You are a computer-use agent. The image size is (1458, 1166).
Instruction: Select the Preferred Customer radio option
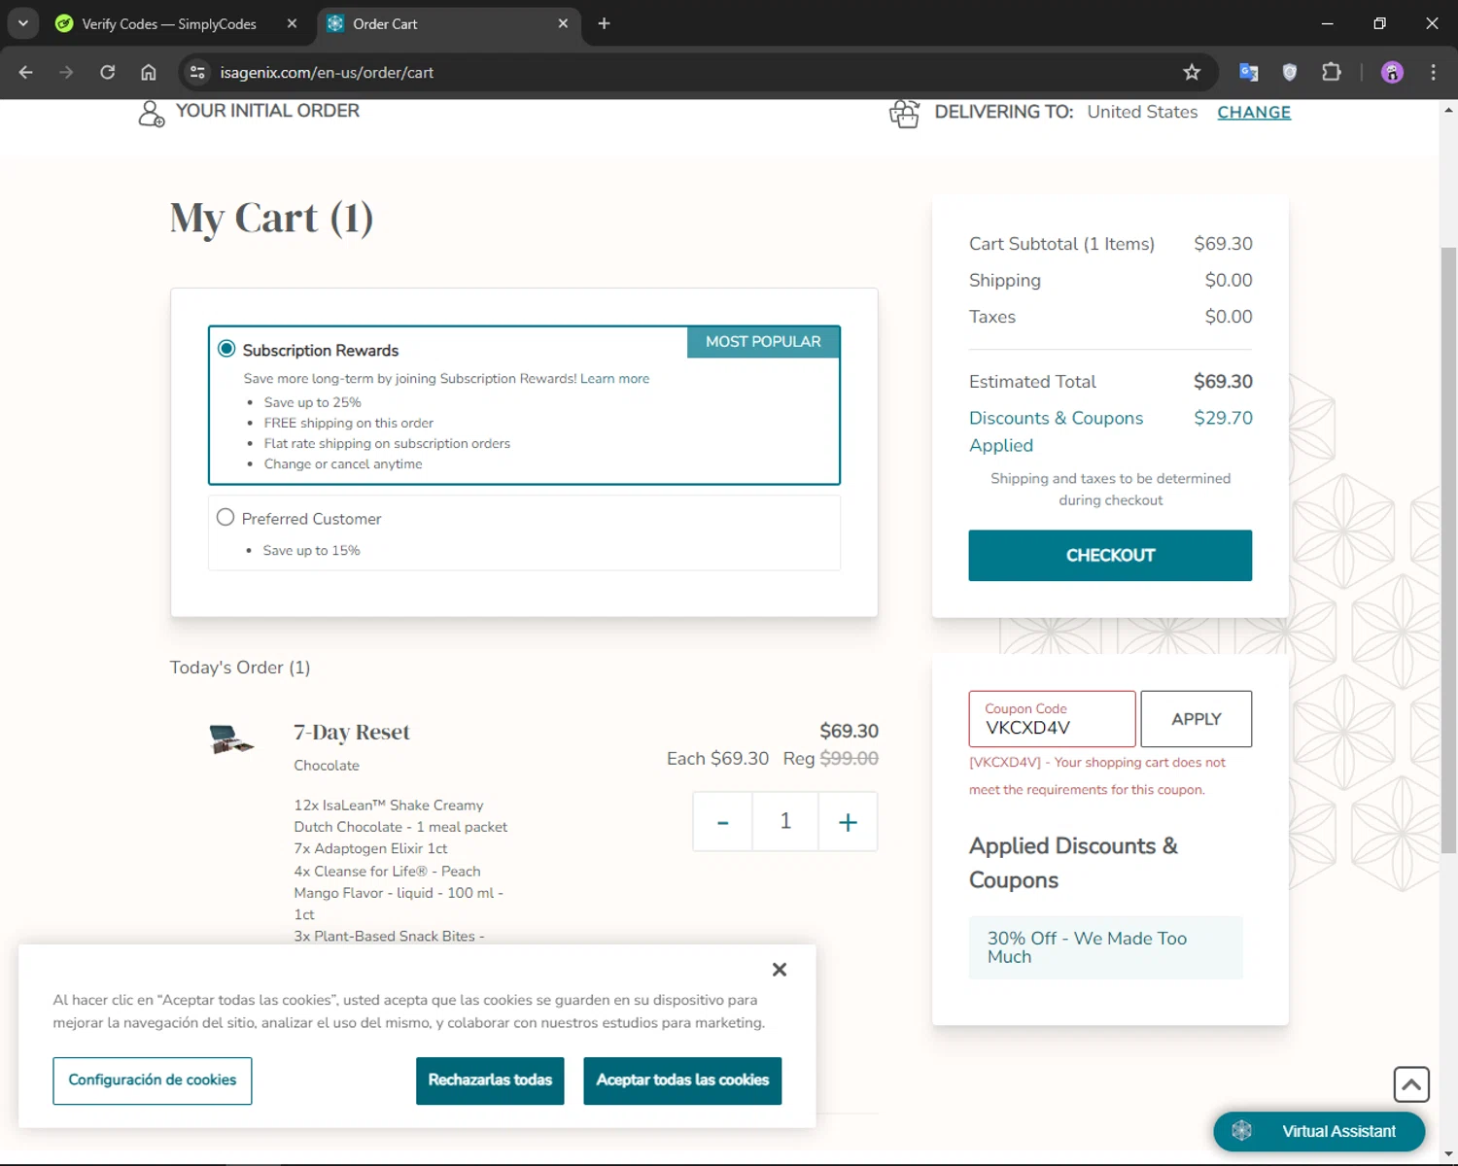(x=226, y=518)
